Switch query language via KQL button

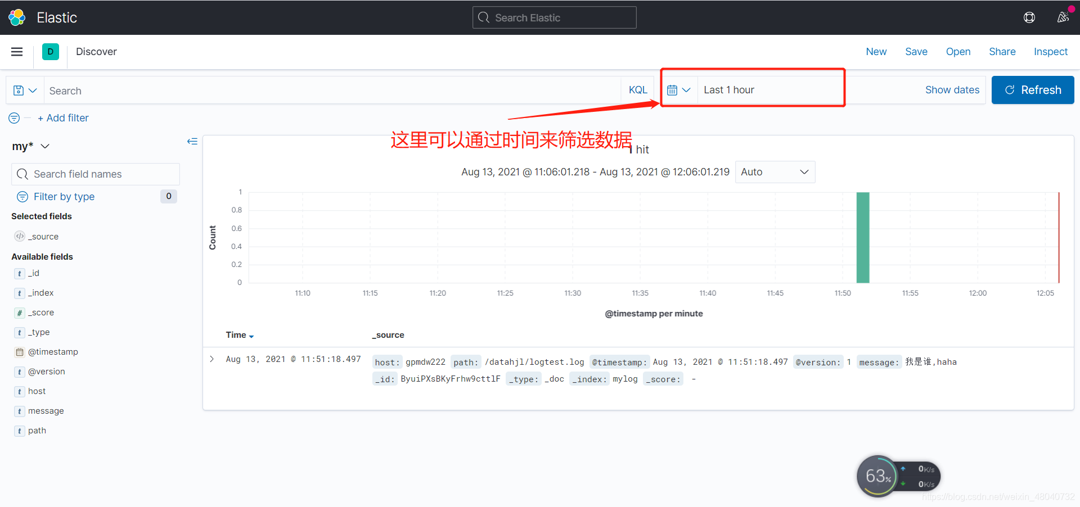[638, 90]
